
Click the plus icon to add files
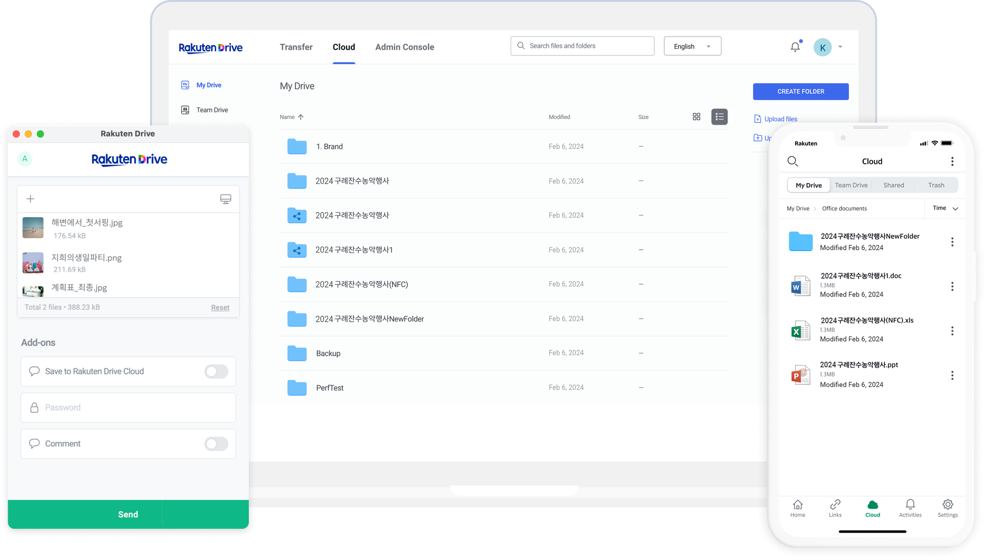31,199
